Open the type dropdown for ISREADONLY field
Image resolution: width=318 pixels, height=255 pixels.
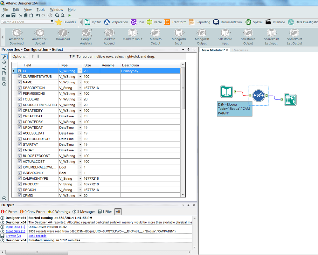[80, 173]
